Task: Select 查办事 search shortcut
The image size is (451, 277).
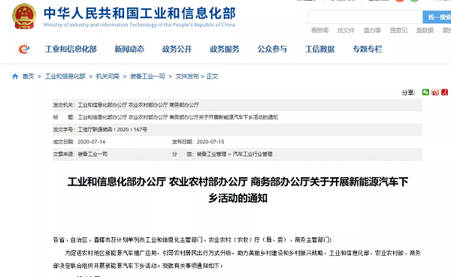Action: [x=372, y=30]
